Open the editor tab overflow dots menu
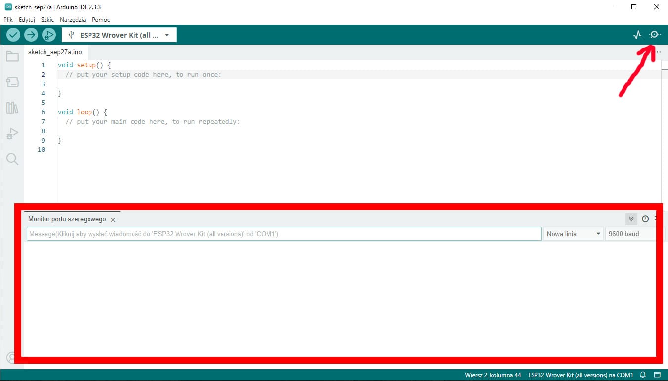 [658, 52]
